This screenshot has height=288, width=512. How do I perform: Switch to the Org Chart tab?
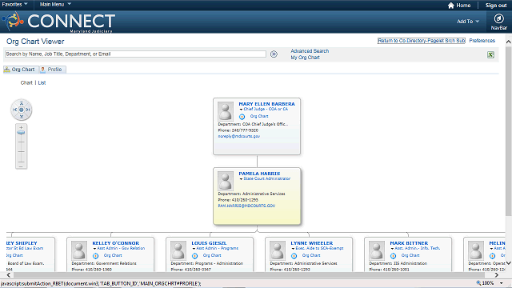point(21,70)
